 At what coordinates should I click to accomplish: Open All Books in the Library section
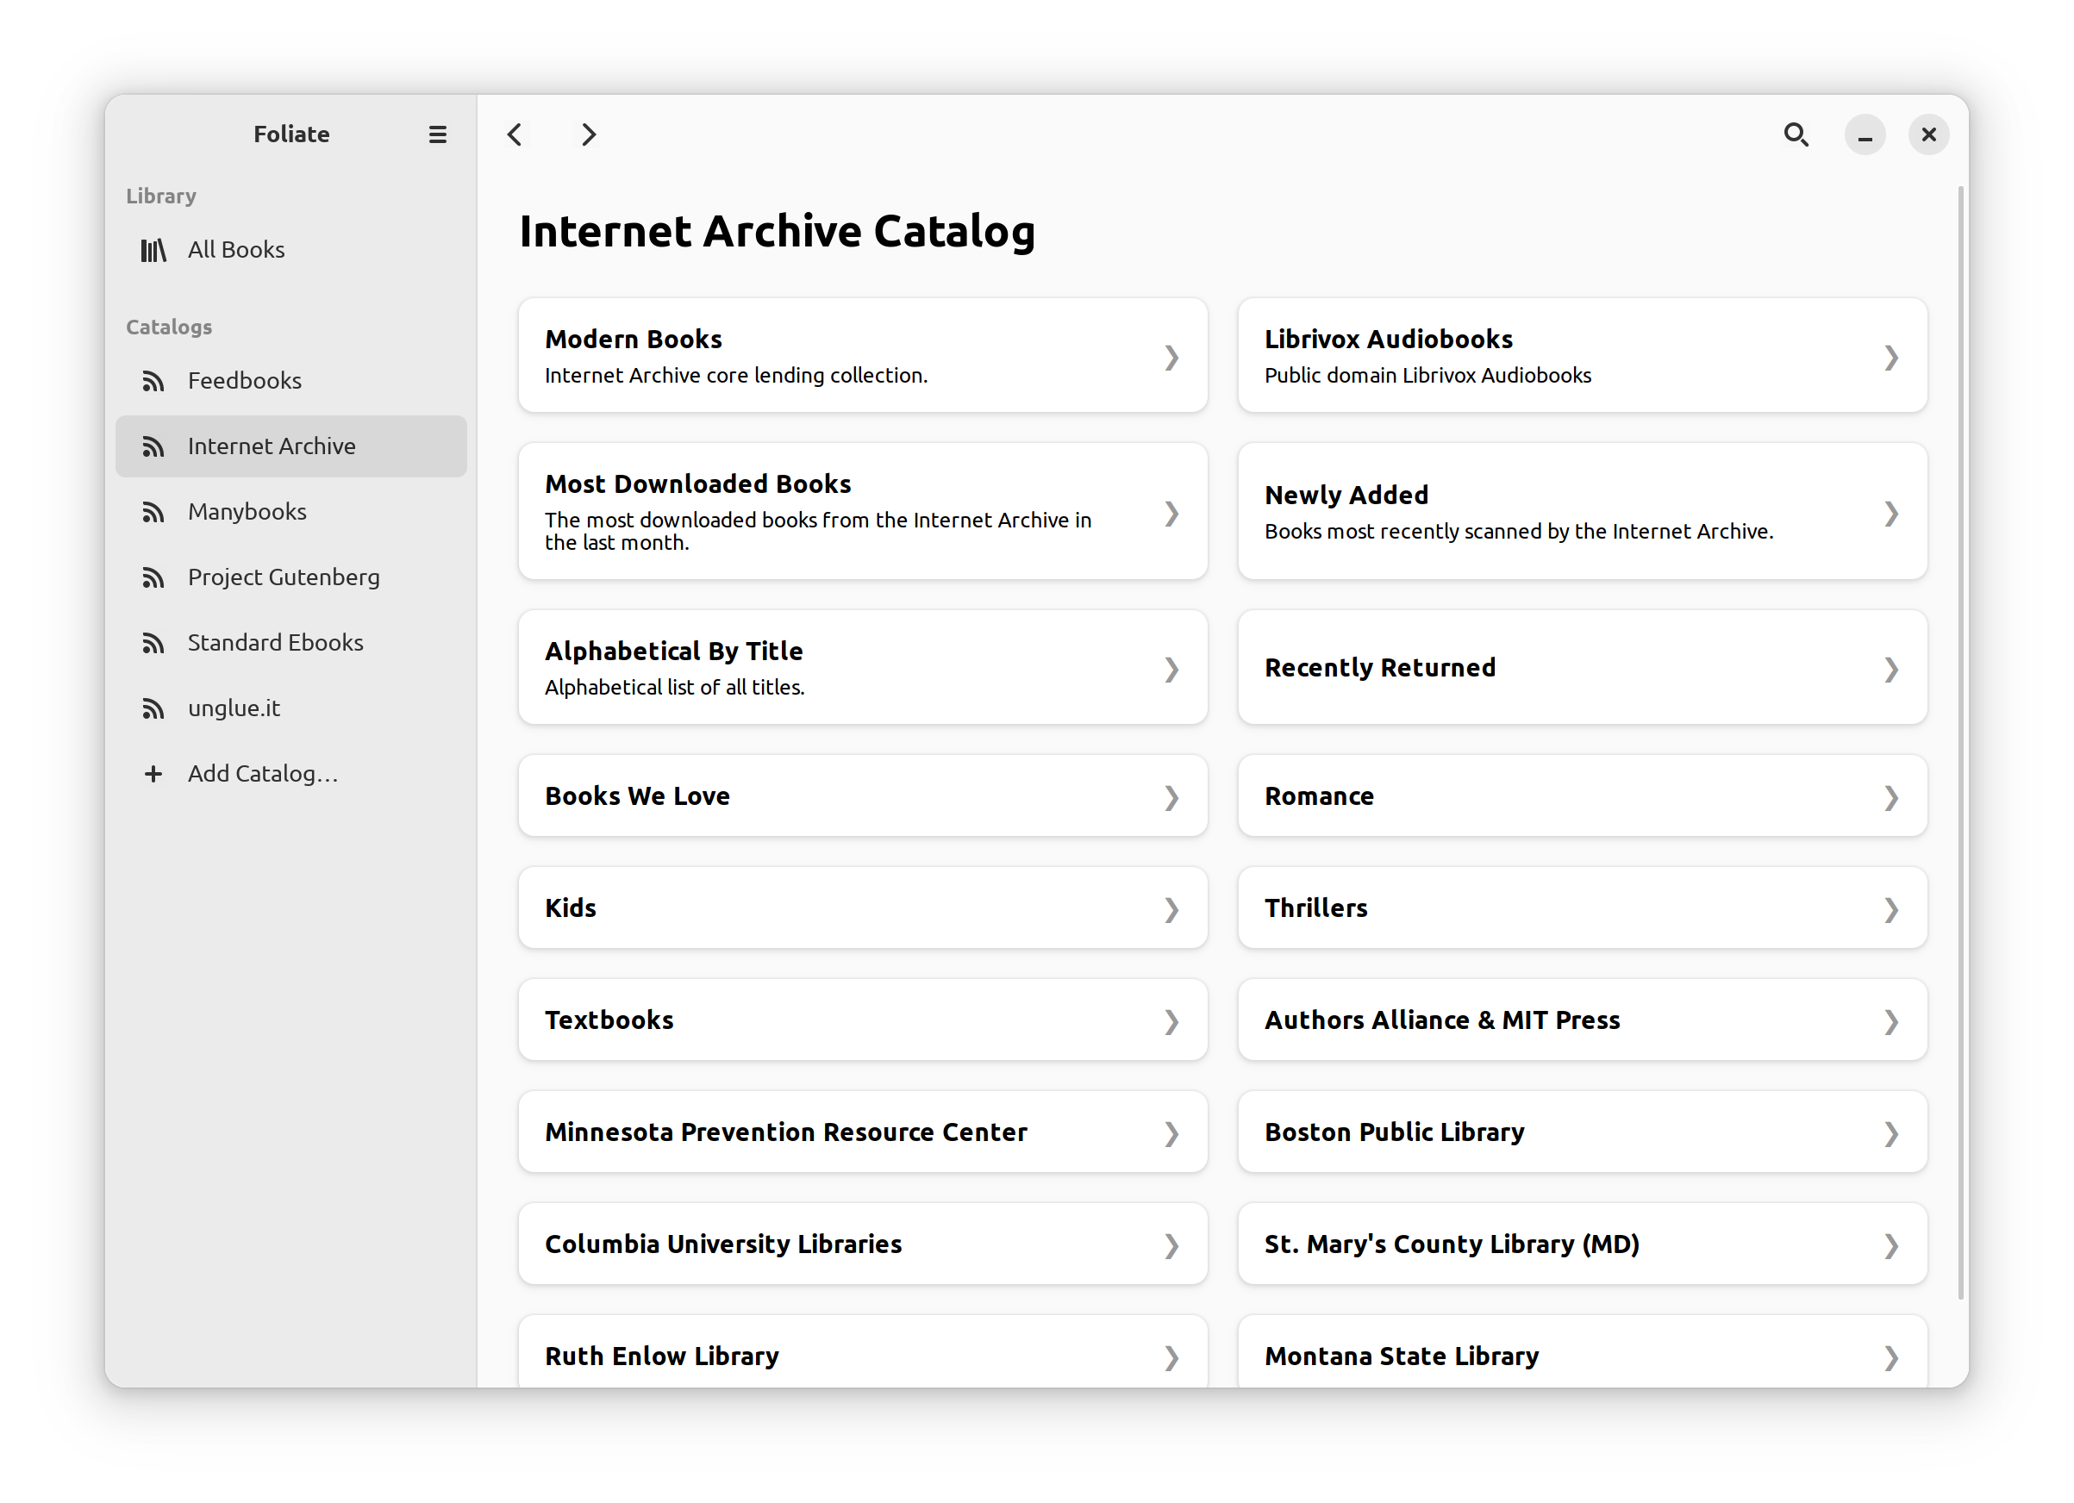point(235,249)
